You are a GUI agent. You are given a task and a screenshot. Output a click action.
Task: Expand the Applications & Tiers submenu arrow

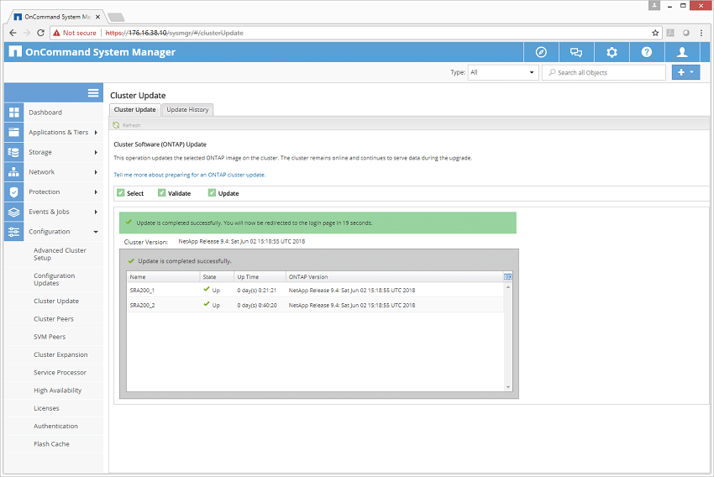coord(96,133)
